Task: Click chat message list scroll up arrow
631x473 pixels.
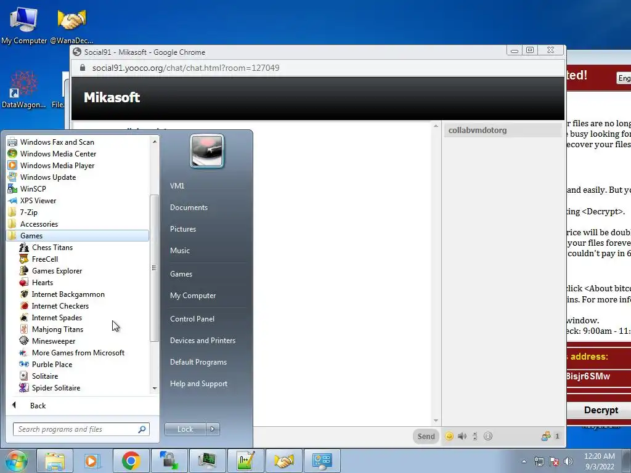Action: (x=436, y=126)
